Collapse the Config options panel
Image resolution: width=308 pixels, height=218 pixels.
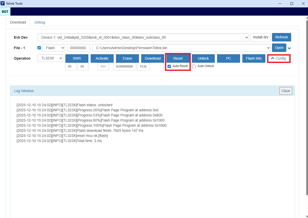(x=278, y=58)
